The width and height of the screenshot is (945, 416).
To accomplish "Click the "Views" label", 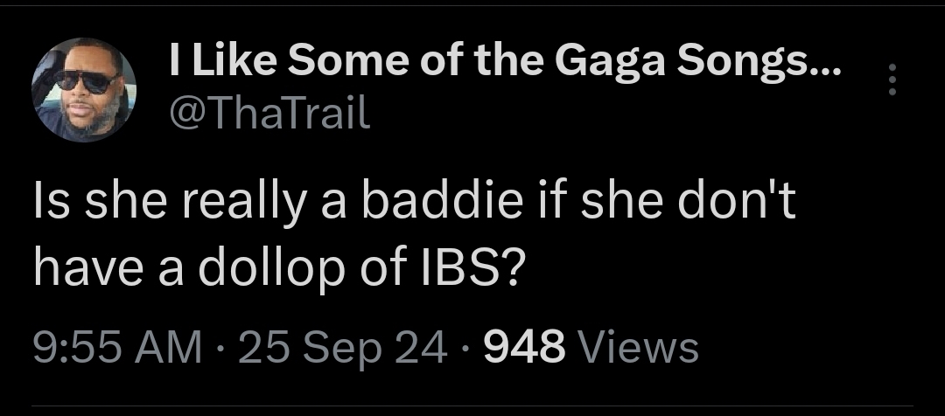I will (x=637, y=347).
